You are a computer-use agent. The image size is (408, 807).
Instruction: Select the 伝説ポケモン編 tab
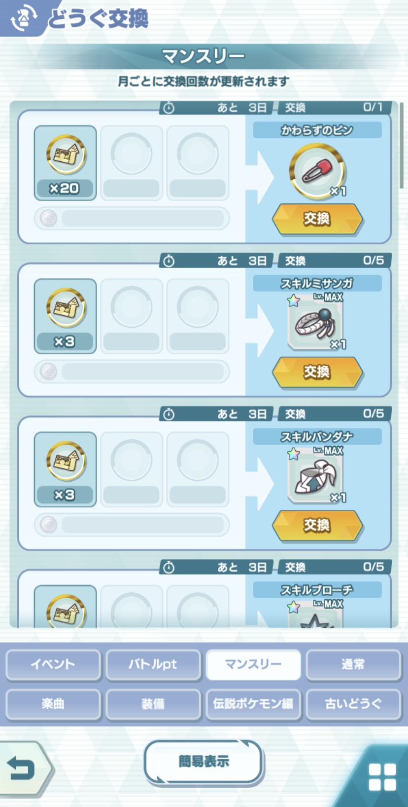(253, 704)
